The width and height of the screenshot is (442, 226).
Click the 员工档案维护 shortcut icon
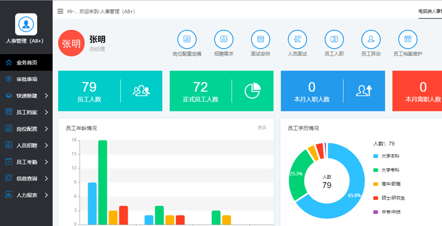(408, 40)
